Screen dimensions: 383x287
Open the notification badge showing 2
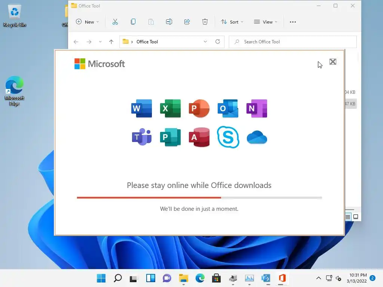point(373,278)
